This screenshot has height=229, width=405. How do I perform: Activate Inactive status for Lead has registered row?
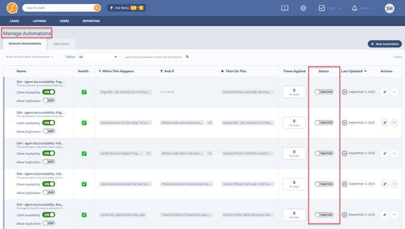coord(324,214)
